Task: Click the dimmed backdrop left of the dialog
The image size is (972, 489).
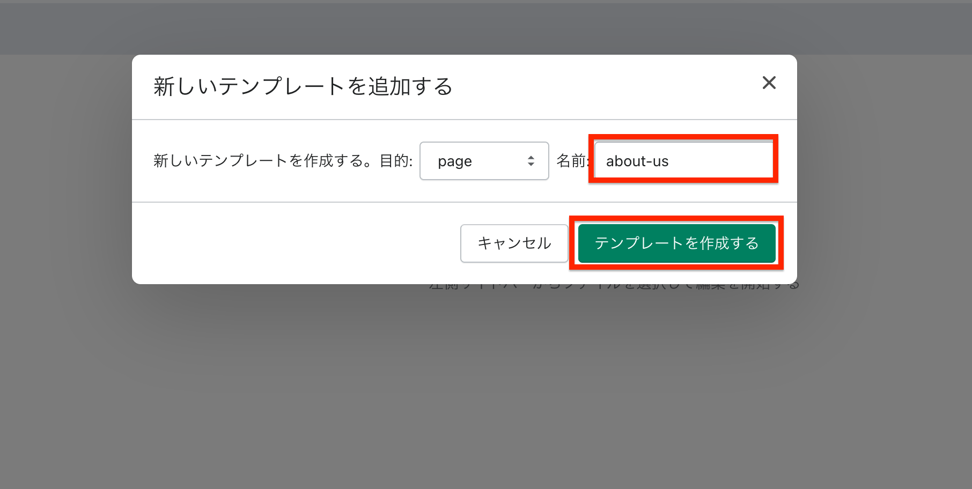Action: pyautogui.click(x=64, y=214)
